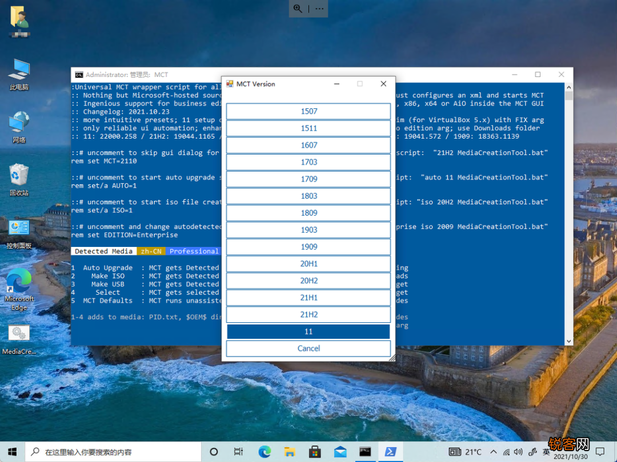Select the Network desktop icon
This screenshot has width=617, height=462.
point(19,127)
